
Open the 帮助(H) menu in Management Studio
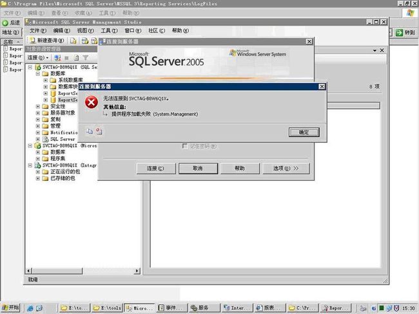coord(180,31)
